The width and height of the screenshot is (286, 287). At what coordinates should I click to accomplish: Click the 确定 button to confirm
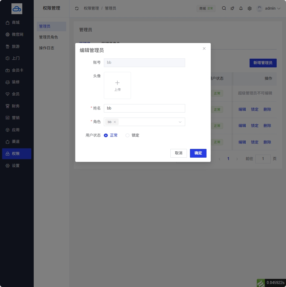(x=198, y=153)
